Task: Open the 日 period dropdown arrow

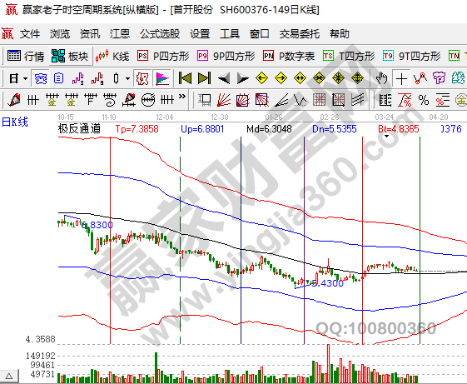Action: (x=25, y=78)
